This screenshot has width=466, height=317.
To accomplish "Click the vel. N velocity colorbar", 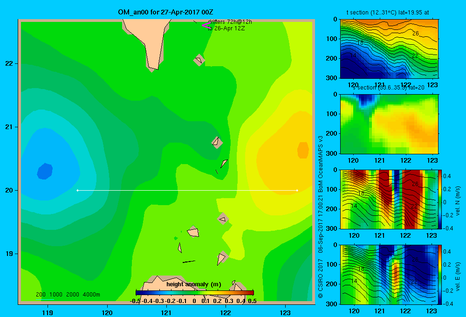I will (x=440, y=199).
